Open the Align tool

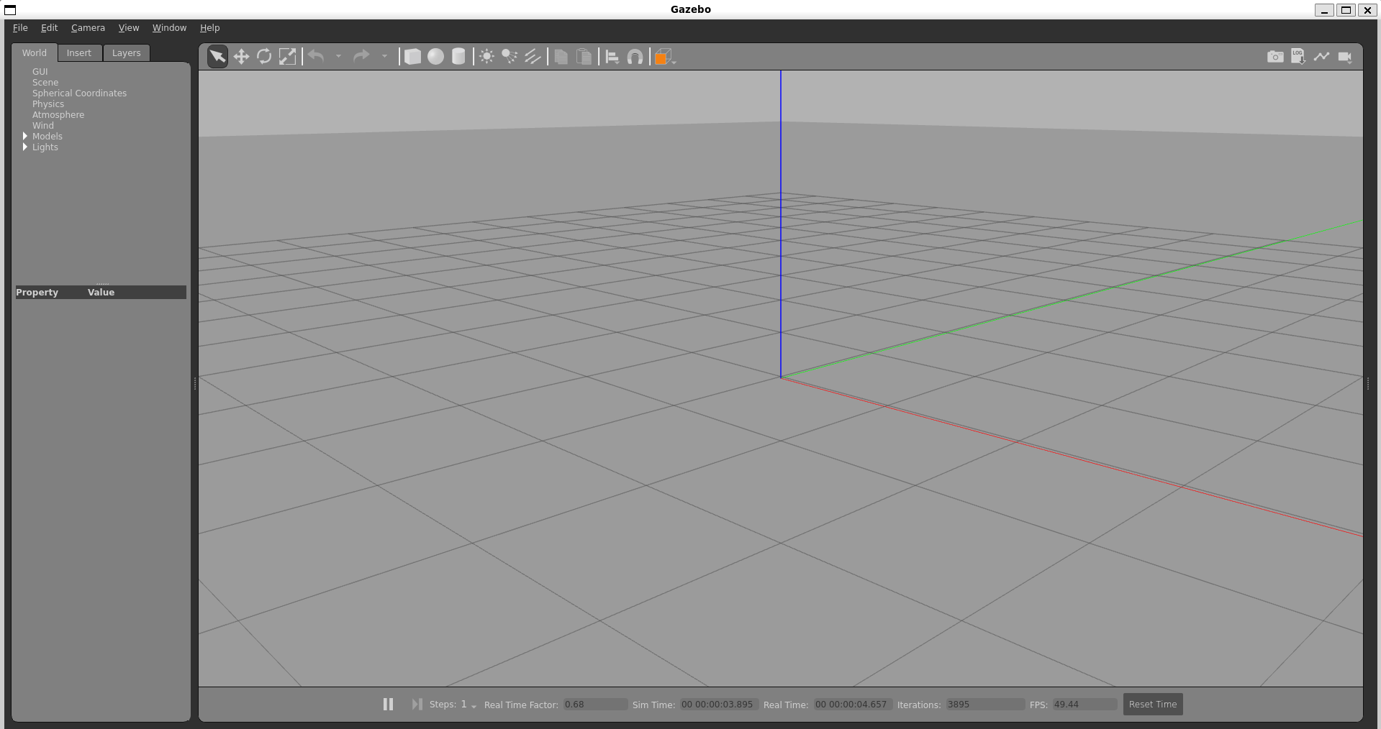pos(612,57)
